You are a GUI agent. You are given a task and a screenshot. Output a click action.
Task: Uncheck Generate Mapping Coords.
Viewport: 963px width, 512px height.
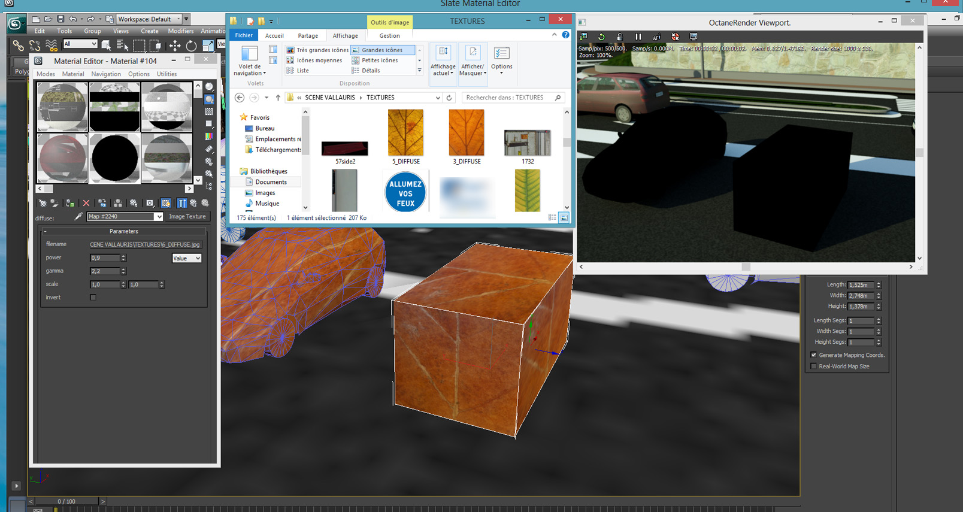pyautogui.click(x=814, y=355)
